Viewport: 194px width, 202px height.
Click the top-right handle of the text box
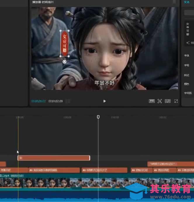tap(69, 31)
